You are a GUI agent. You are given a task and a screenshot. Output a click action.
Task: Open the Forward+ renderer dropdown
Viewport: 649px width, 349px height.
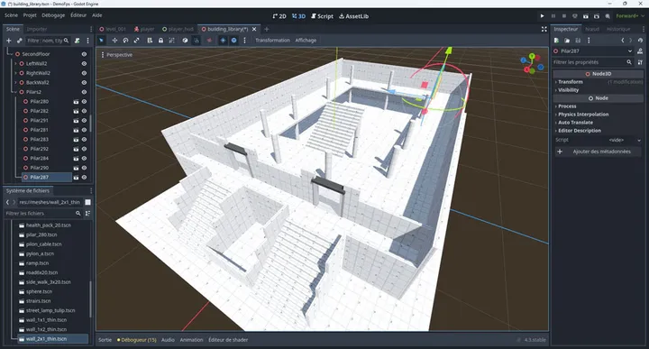[x=630, y=16]
